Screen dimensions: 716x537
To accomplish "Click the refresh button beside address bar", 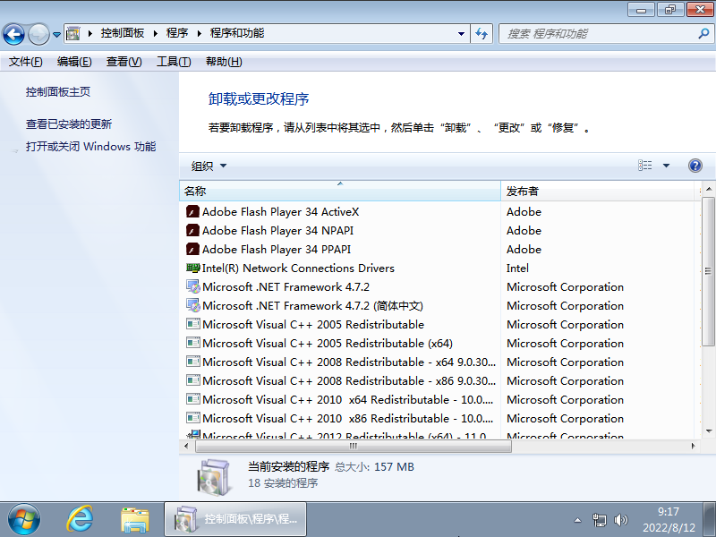I will (x=482, y=34).
